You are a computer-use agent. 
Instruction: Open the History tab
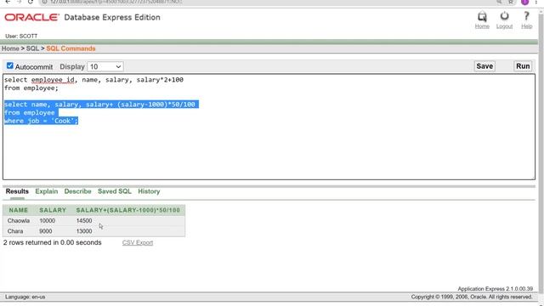(x=149, y=191)
